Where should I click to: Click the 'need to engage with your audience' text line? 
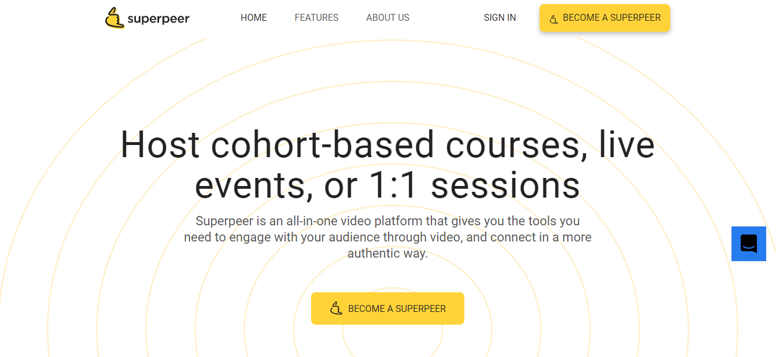tap(387, 237)
